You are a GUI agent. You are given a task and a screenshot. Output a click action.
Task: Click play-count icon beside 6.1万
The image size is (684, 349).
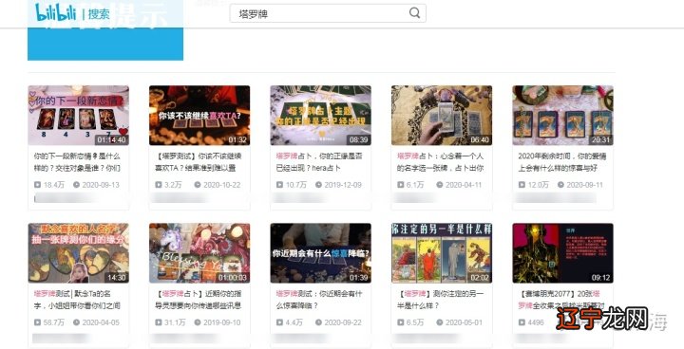click(401, 185)
